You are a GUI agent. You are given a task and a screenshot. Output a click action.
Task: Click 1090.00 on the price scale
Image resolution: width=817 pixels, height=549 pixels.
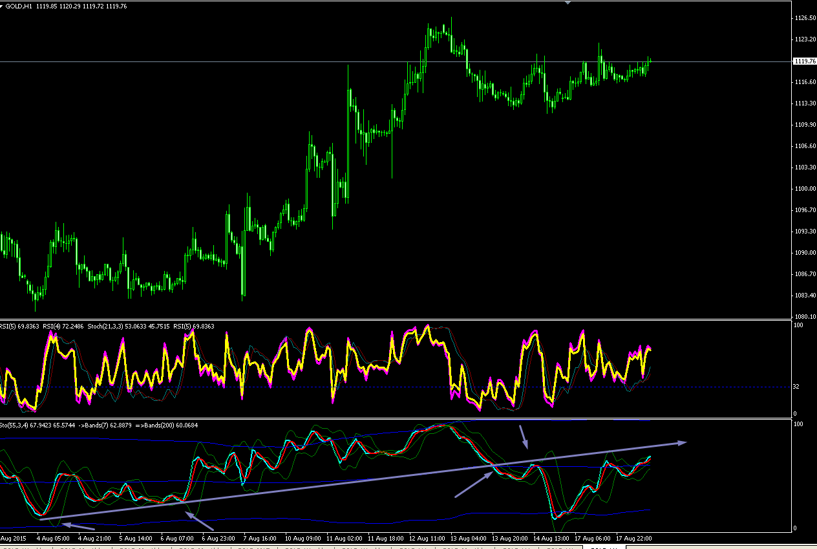[x=805, y=253]
